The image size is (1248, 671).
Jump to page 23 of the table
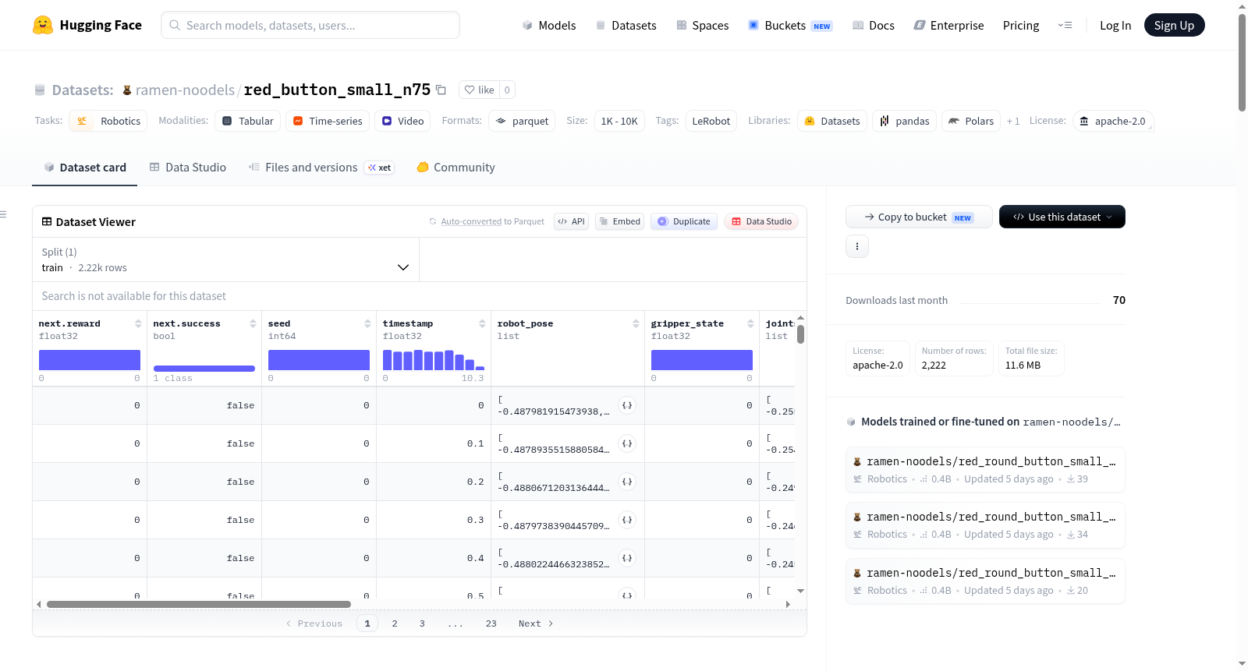pos(491,623)
